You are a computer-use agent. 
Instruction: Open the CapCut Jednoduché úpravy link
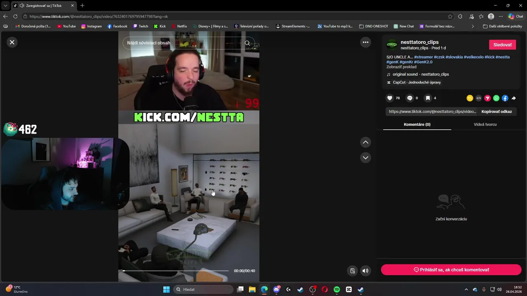pyautogui.click(x=414, y=82)
